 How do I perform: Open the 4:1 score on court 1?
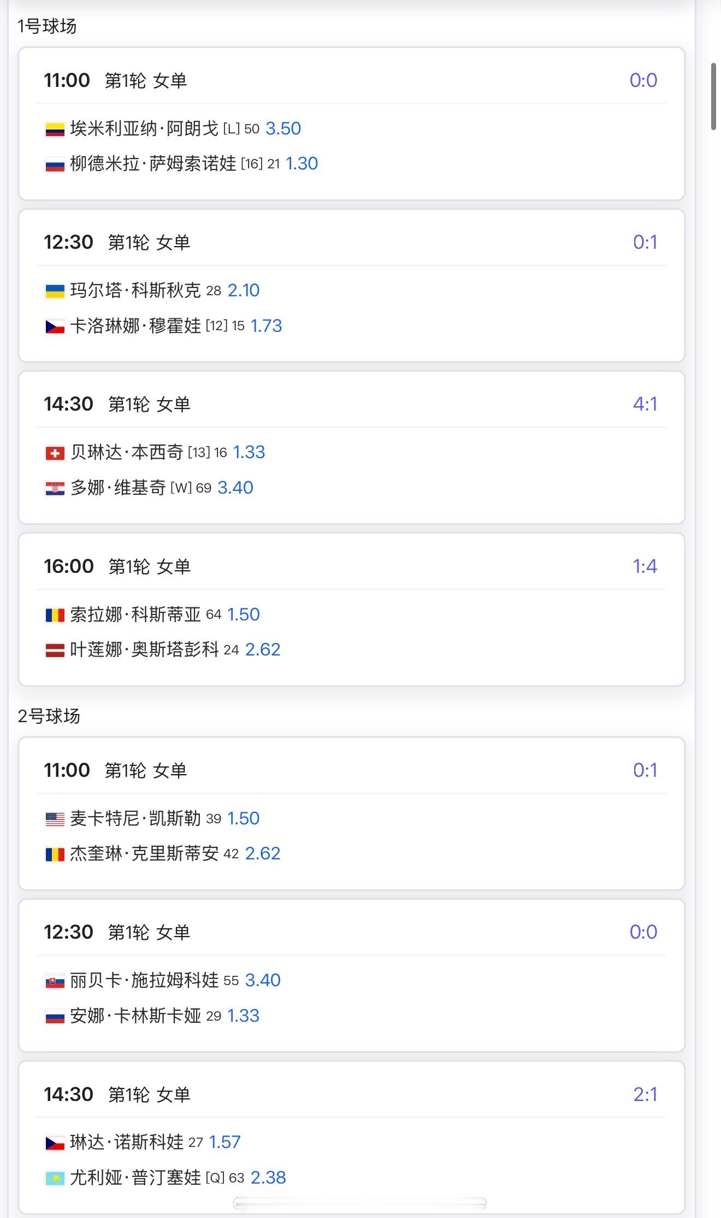(645, 404)
